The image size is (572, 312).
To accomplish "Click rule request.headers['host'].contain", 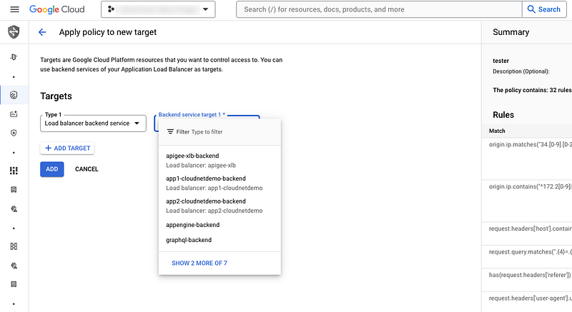I will (531, 228).
